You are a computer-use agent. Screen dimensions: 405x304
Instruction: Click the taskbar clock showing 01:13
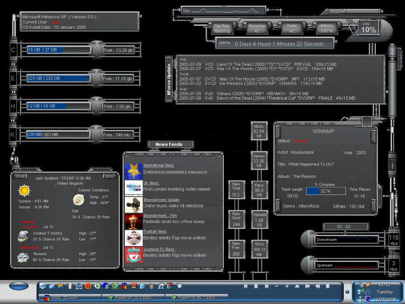[385, 285]
